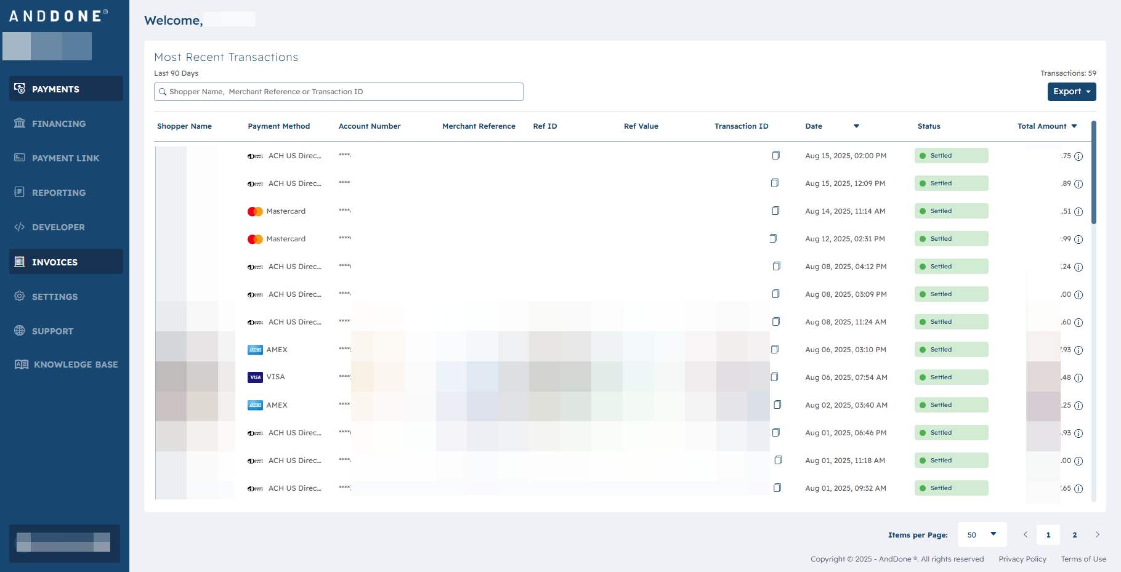Click the Status column header
The width and height of the screenshot is (1121, 572).
pyautogui.click(x=929, y=126)
